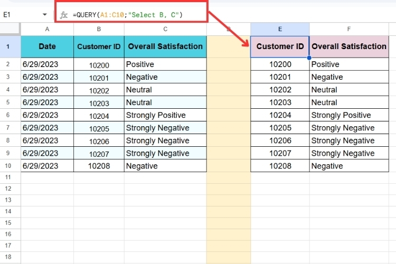Select row 14 header

pyautogui.click(x=8, y=211)
